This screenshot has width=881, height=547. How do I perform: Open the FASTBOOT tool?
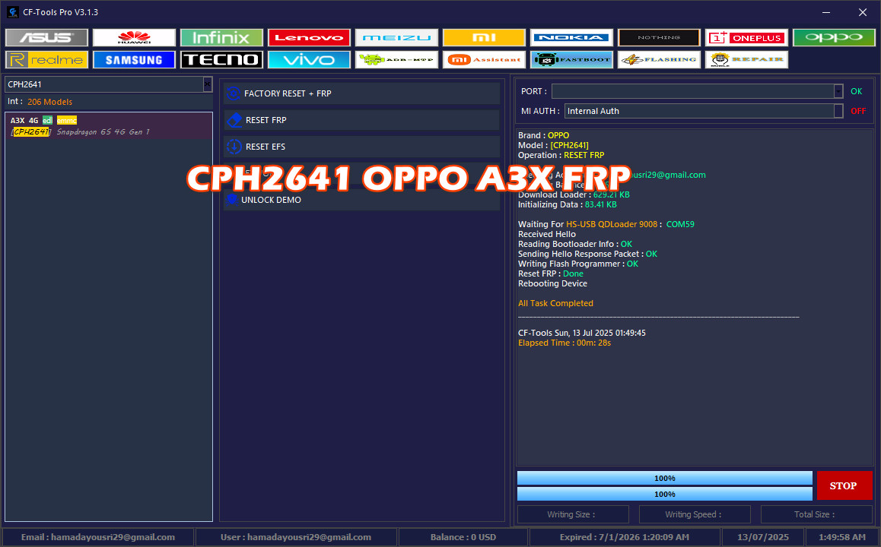coord(571,59)
